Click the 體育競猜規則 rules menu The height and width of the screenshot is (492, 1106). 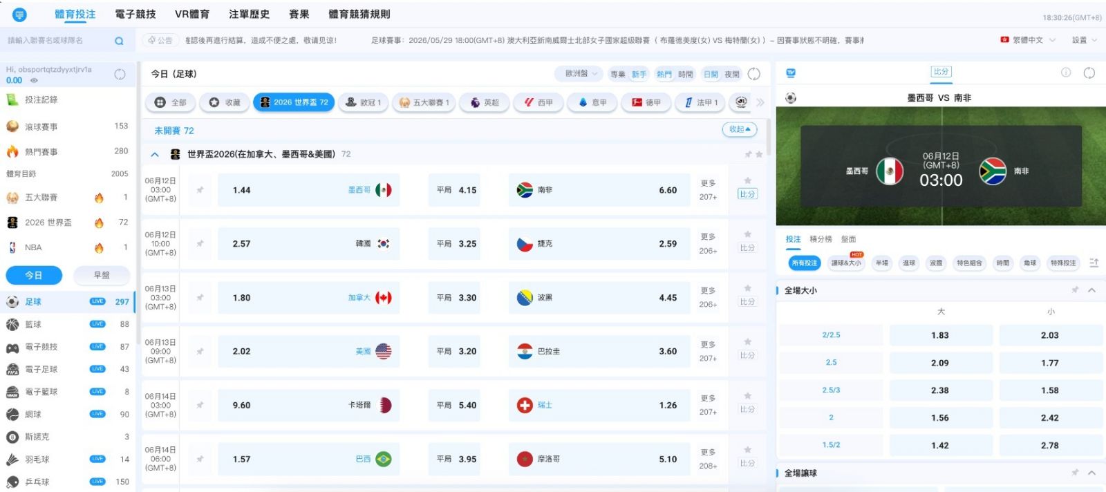pos(359,14)
